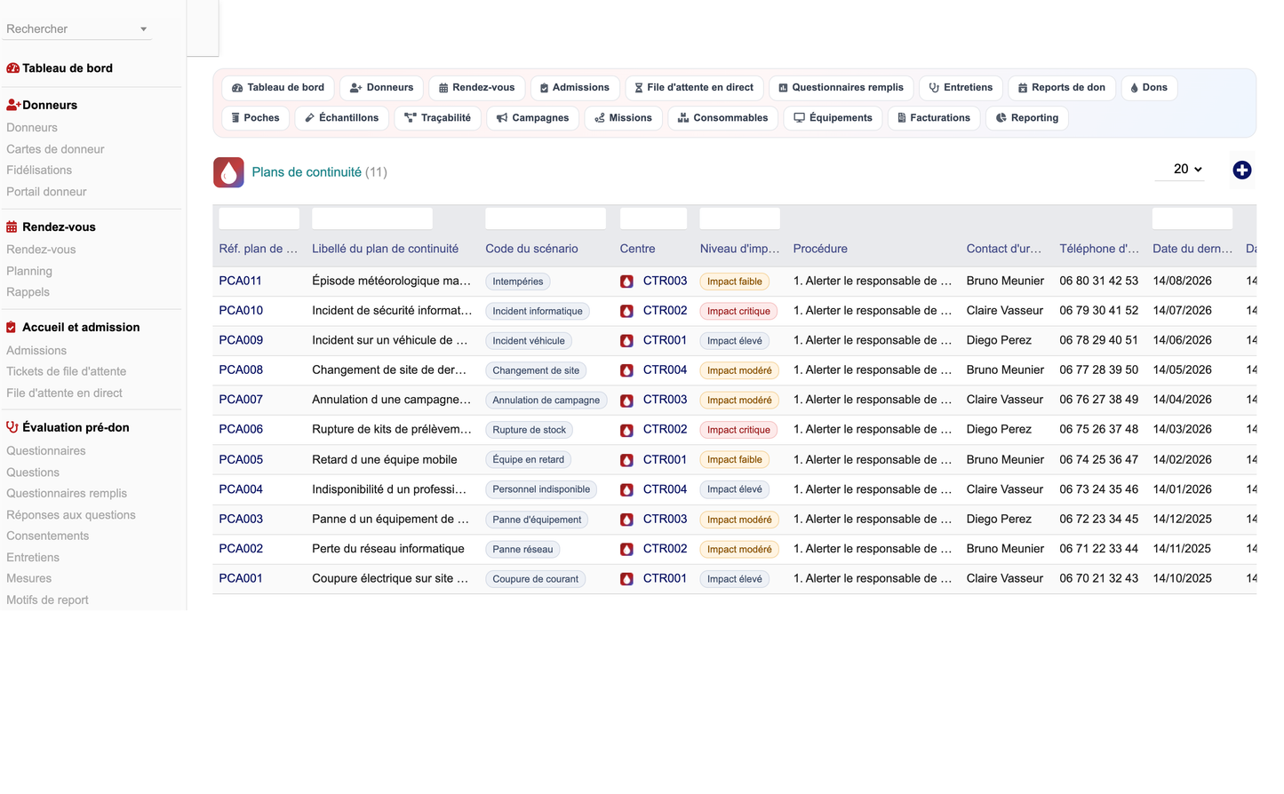The image size is (1284, 794).
Task: Open the Échantillons tab
Action: pos(341,118)
